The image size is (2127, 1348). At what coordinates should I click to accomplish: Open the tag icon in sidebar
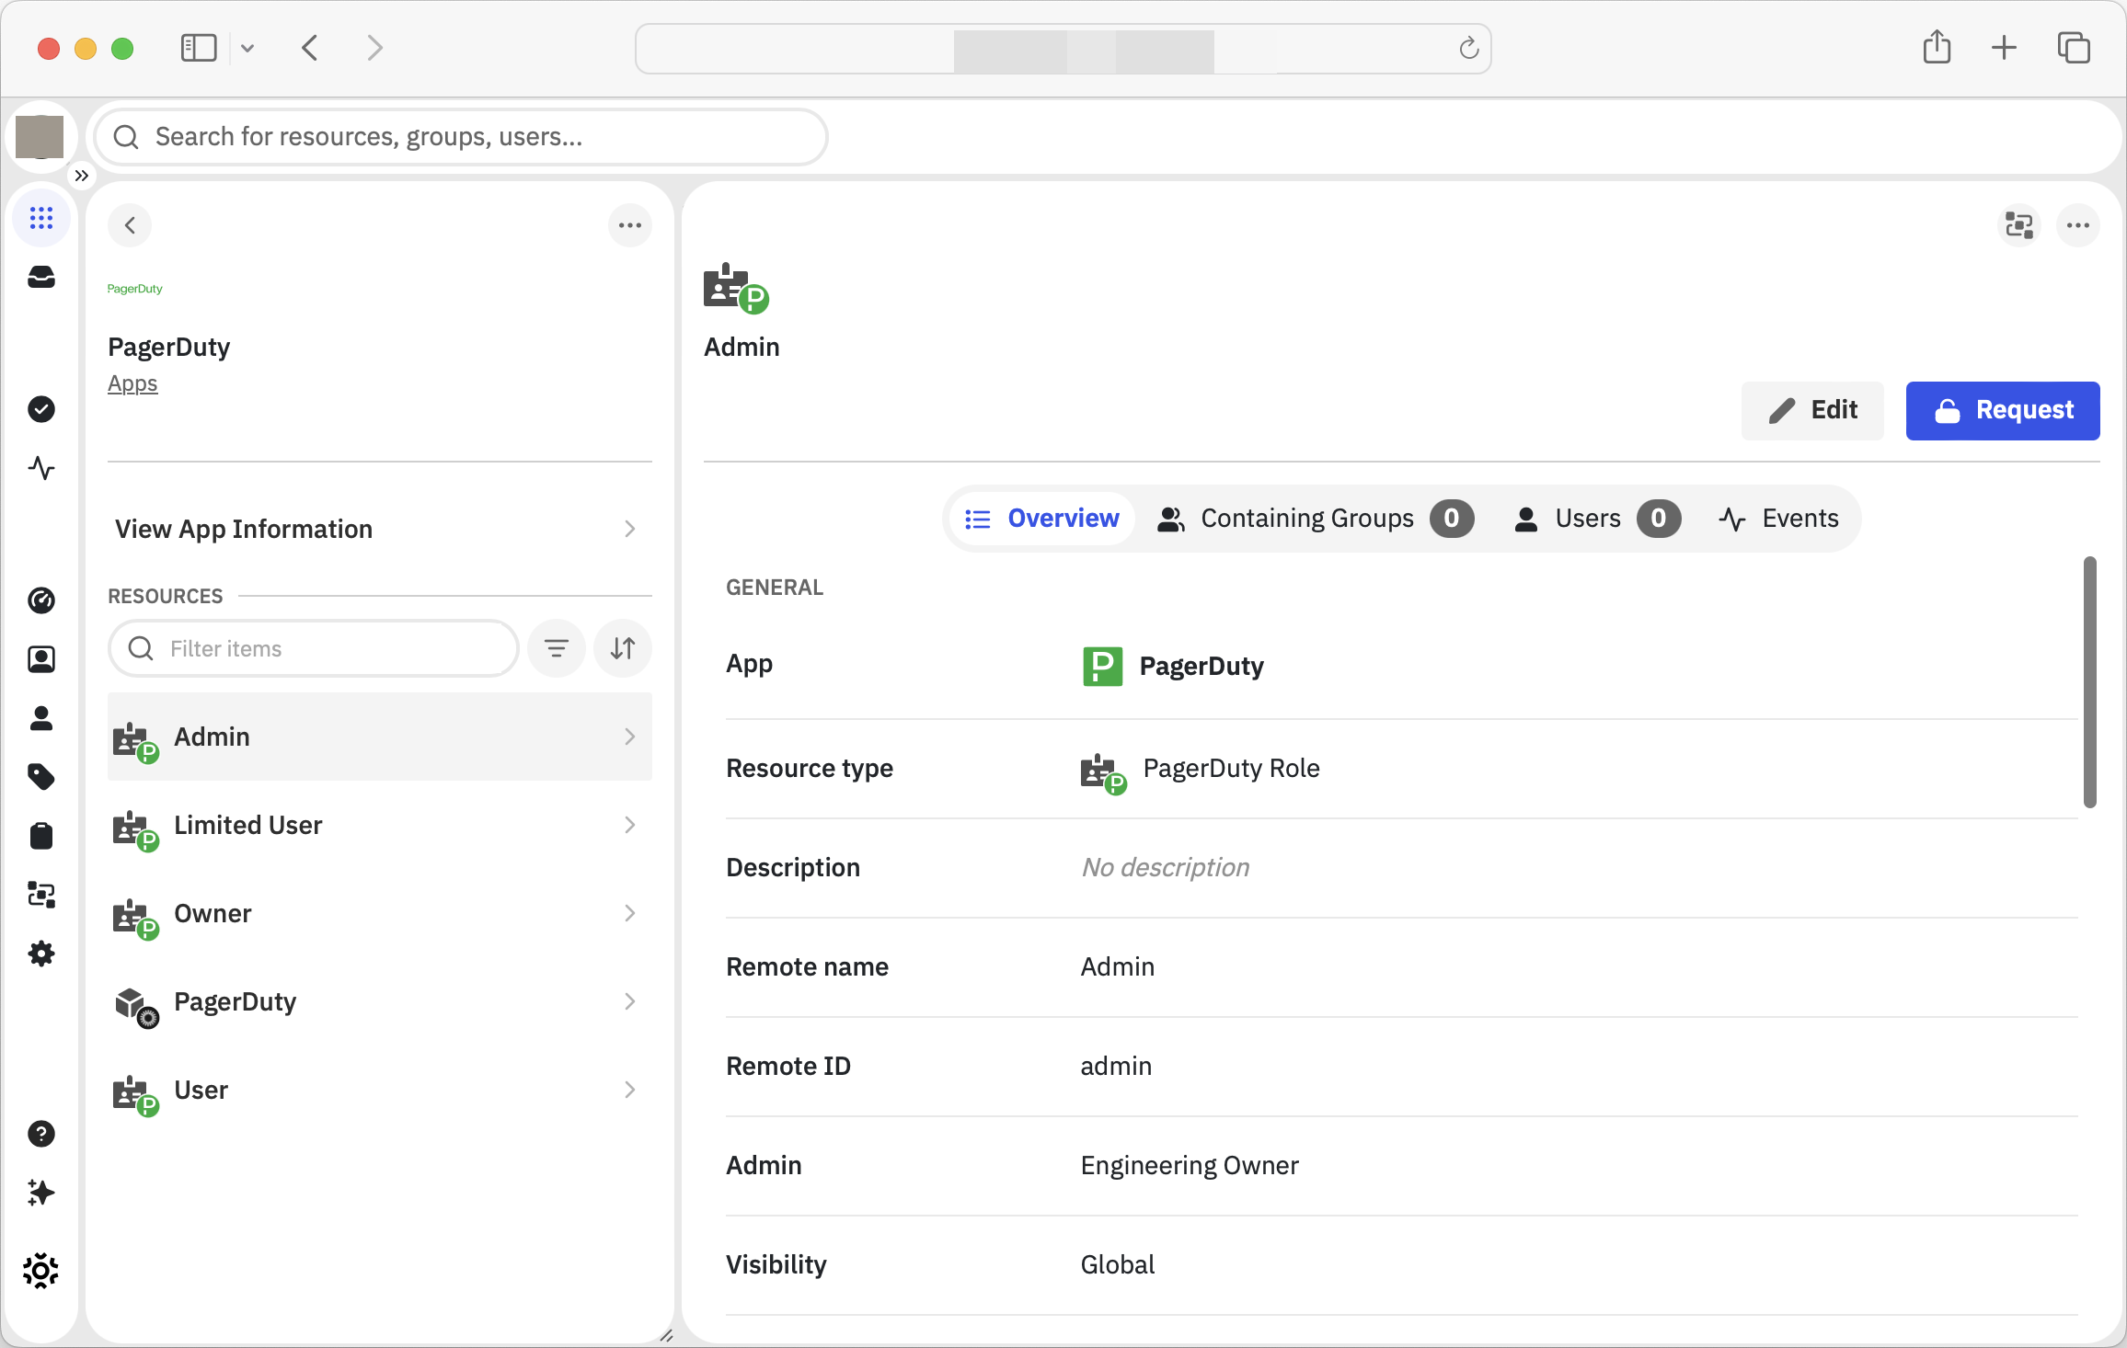click(x=41, y=777)
